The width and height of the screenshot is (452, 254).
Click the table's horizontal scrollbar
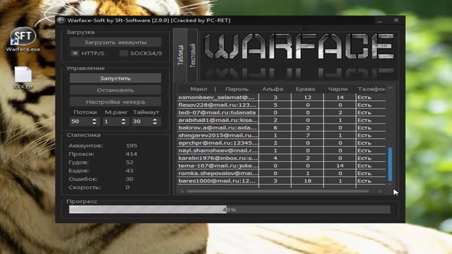pos(278,191)
